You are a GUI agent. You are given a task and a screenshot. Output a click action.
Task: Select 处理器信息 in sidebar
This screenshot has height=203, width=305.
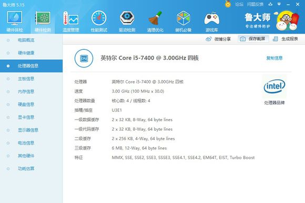[32, 66]
